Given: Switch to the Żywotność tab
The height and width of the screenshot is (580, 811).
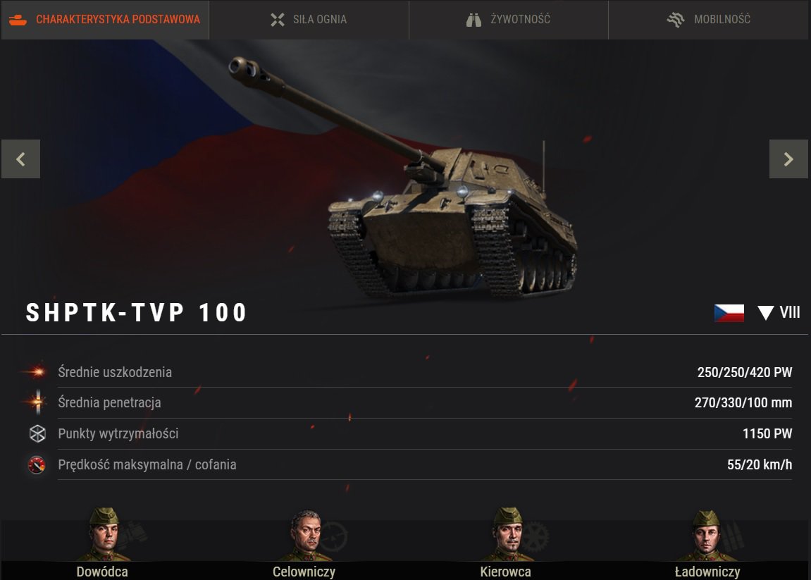Looking at the screenshot, I should pyautogui.click(x=509, y=20).
